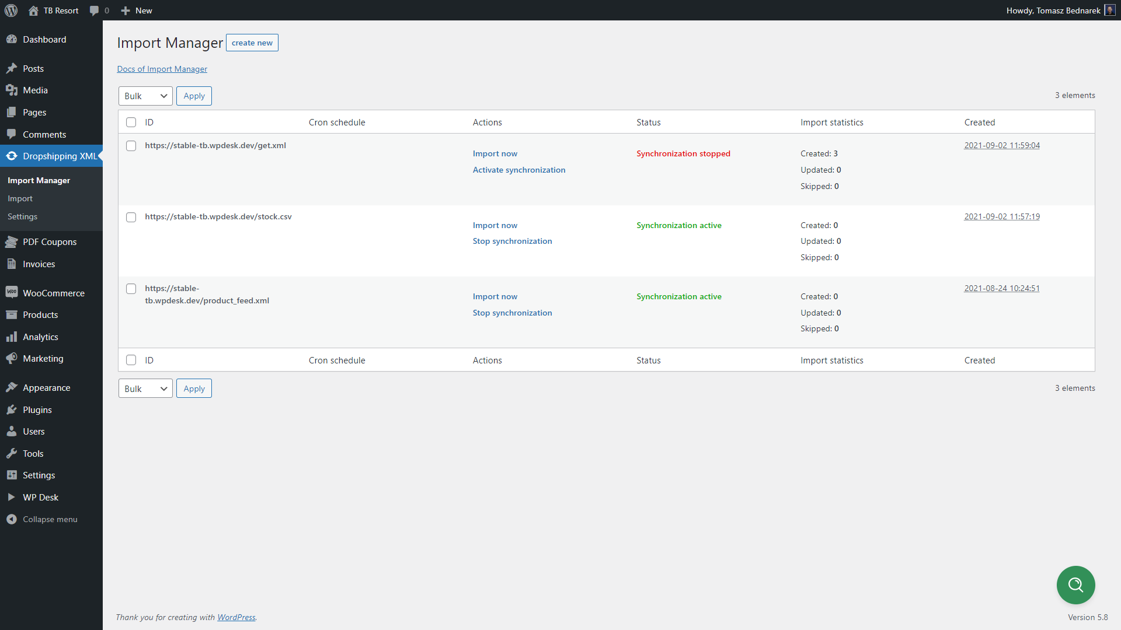Image resolution: width=1121 pixels, height=630 pixels.
Task: Click the TB Resort home icon
Action: point(33,10)
